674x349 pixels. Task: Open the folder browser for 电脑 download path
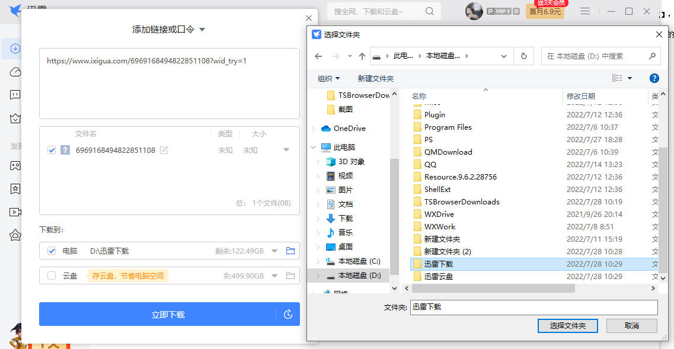tap(290, 251)
